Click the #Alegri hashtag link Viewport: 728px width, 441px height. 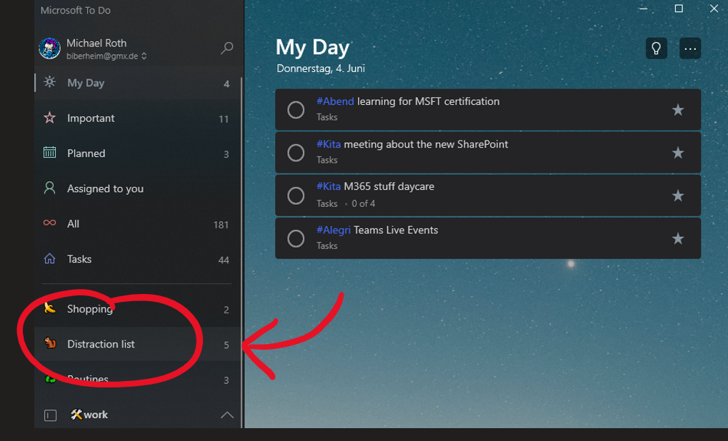pos(334,230)
